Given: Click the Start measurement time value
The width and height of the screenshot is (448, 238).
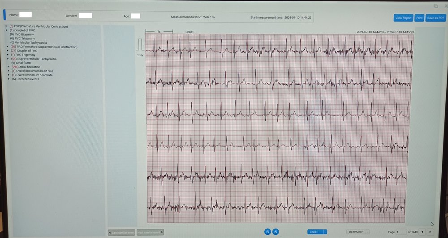Looking at the screenshot, I should click(298, 17).
